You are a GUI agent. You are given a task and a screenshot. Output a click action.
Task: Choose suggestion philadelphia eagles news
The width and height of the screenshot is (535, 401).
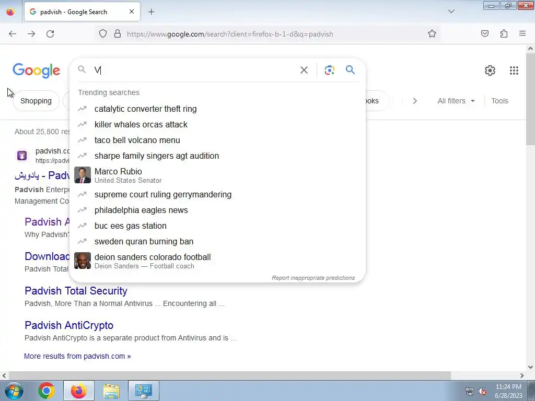click(217, 210)
